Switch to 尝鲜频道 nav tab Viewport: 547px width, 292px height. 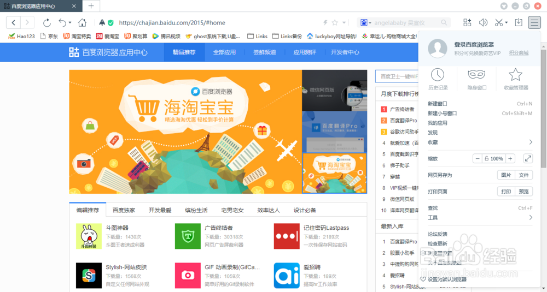click(x=264, y=52)
